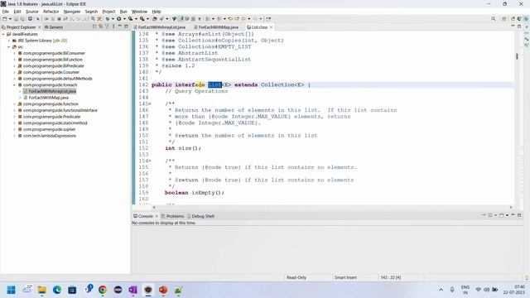Open the Edit menu
This screenshot has width=530, height=298.
tap(17, 12)
